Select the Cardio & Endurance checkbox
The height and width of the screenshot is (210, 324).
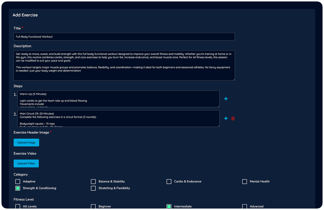(x=169, y=181)
